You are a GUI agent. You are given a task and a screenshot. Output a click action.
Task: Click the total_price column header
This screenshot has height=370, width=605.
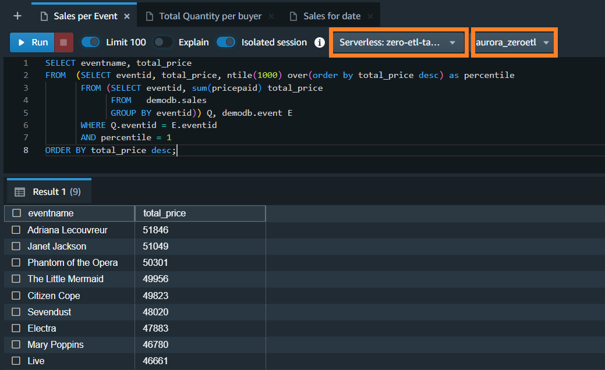pyautogui.click(x=165, y=214)
